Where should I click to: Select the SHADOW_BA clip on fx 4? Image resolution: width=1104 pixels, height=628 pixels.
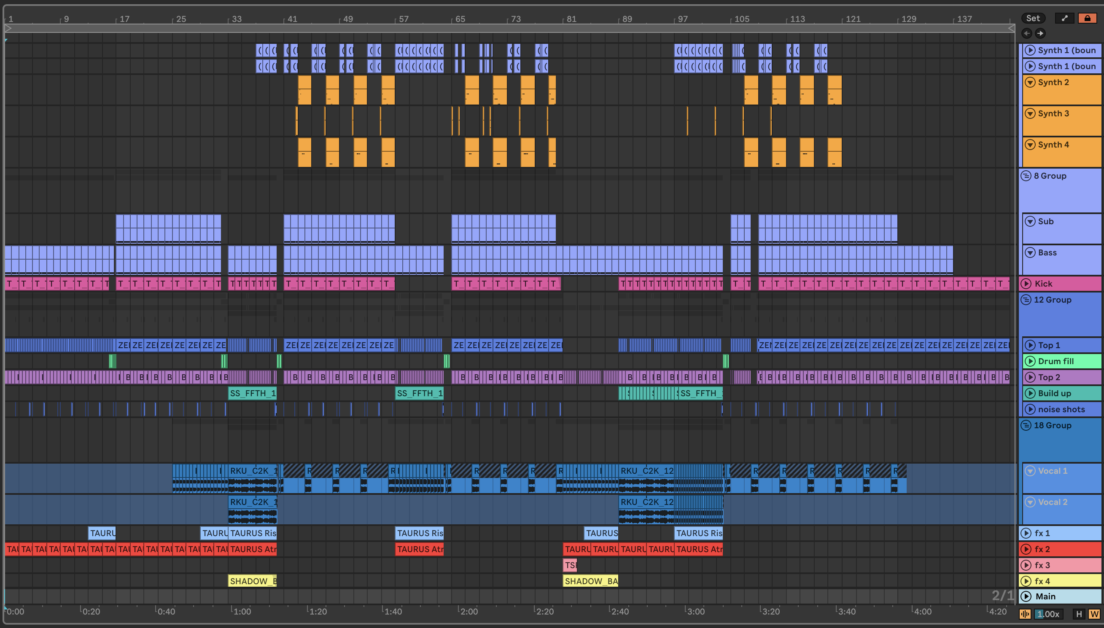click(590, 581)
